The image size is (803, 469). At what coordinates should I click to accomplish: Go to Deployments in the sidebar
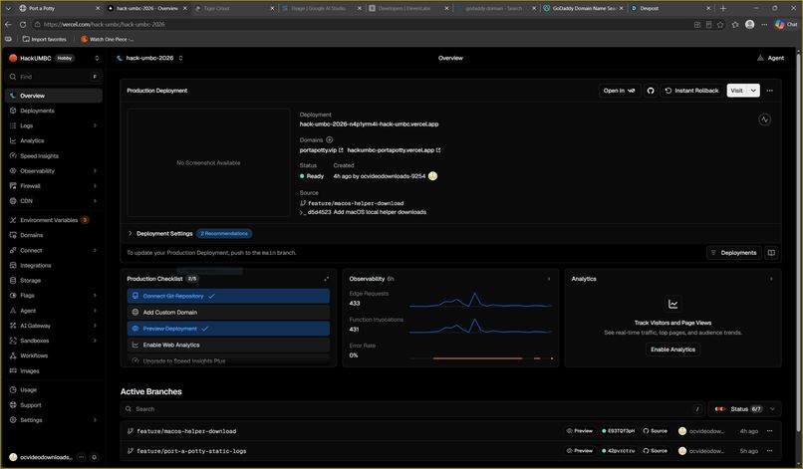tap(54, 111)
